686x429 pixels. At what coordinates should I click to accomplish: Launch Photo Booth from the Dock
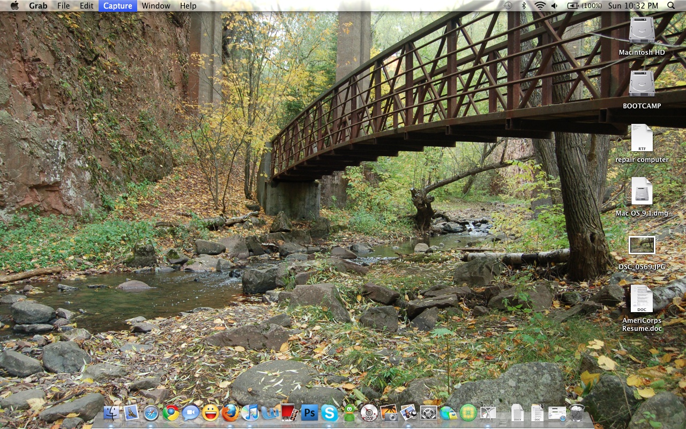(289, 412)
